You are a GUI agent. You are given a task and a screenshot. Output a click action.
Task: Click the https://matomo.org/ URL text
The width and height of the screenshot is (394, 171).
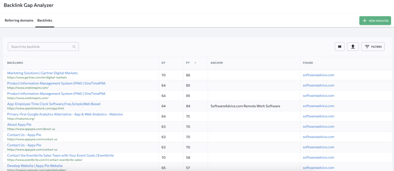[x=21, y=119]
